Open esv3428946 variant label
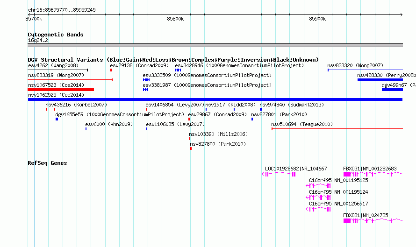This screenshot has height=247, width=416. [x=239, y=65]
